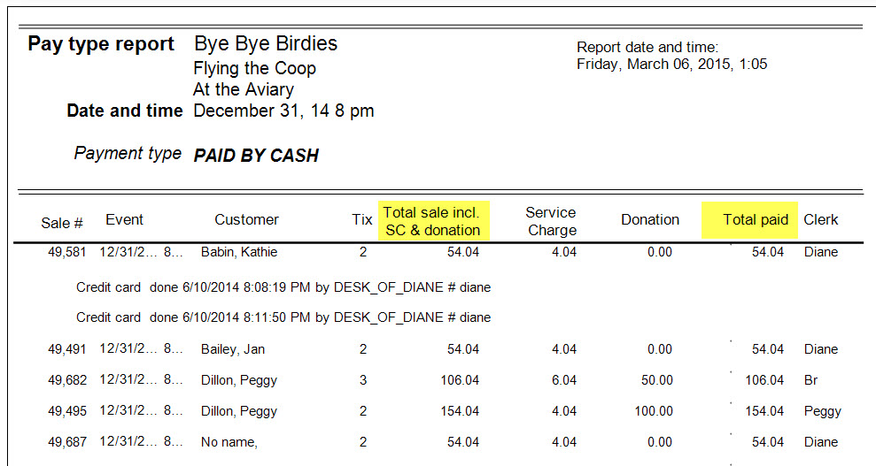876x466 pixels.
Task: Select the No name, customer entry
Action: 229,442
